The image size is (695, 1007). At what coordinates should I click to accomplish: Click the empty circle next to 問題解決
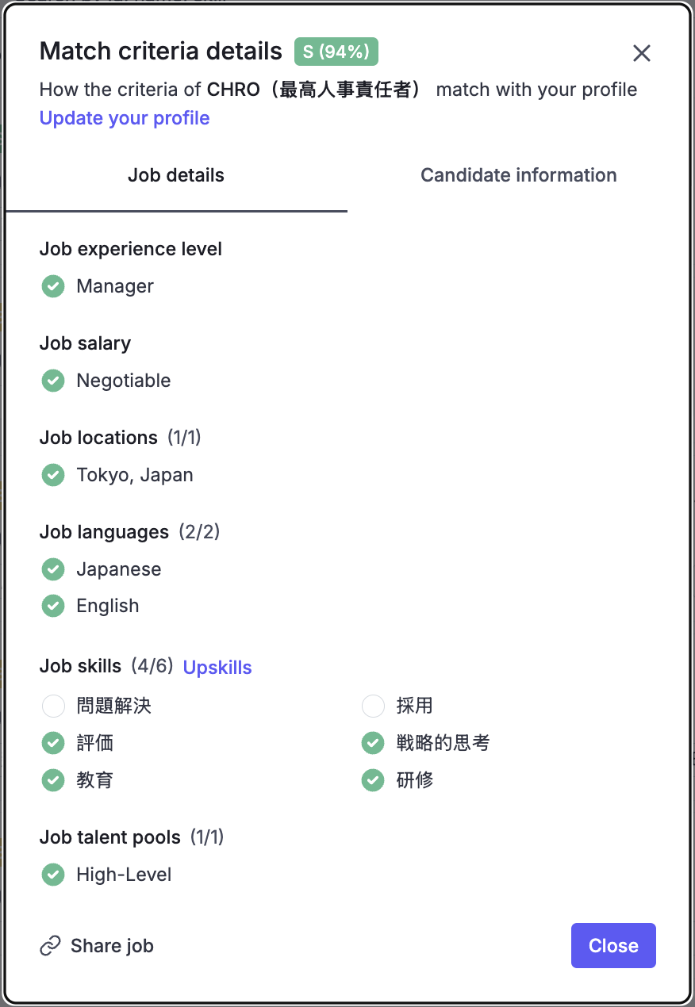pos(53,706)
